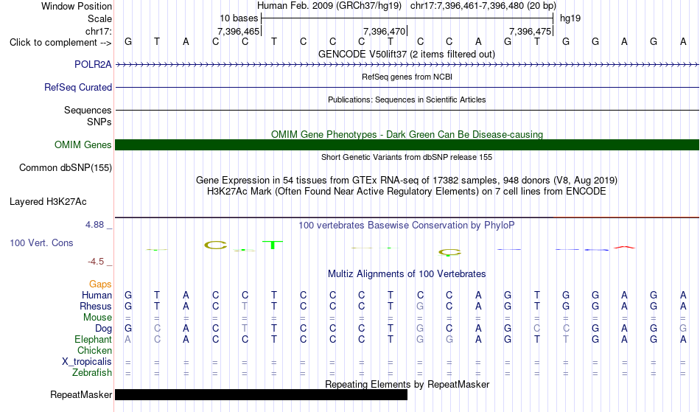
Task: Click the Elephant species label
Action: pyautogui.click(x=93, y=339)
